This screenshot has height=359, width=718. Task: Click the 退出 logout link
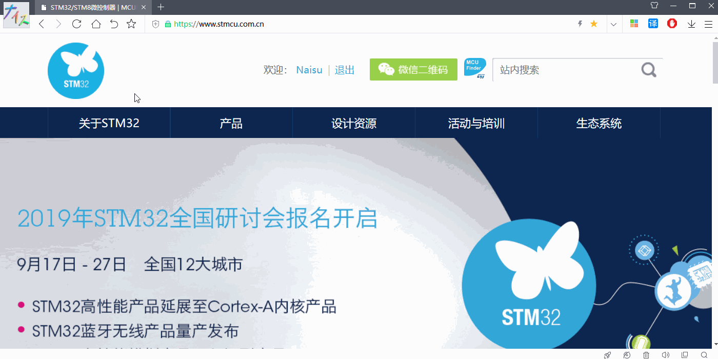click(x=345, y=70)
